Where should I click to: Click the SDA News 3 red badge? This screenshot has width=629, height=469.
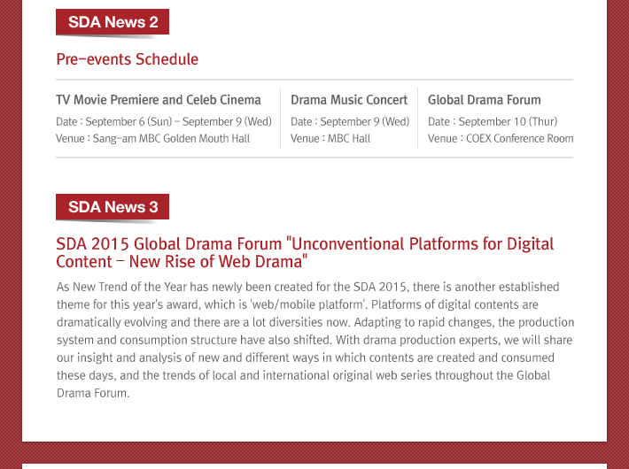(113, 207)
